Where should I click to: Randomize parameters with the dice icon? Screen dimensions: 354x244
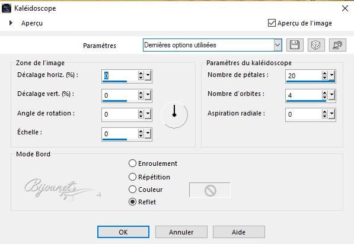pos(316,45)
